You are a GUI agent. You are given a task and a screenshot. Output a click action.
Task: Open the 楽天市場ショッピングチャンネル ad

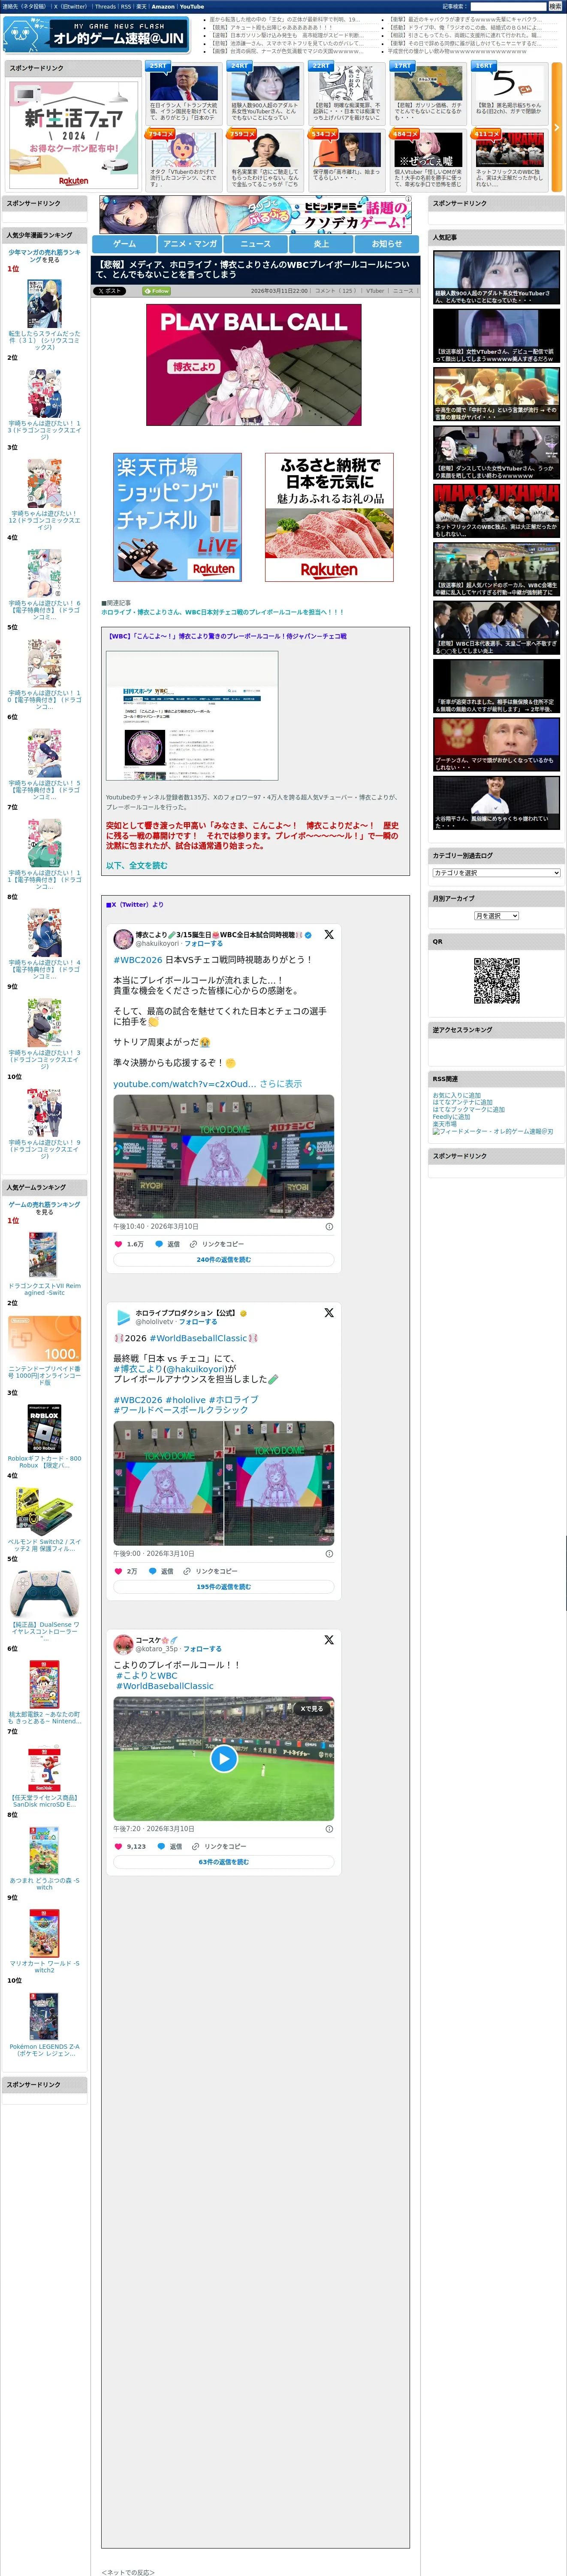pyautogui.click(x=178, y=517)
